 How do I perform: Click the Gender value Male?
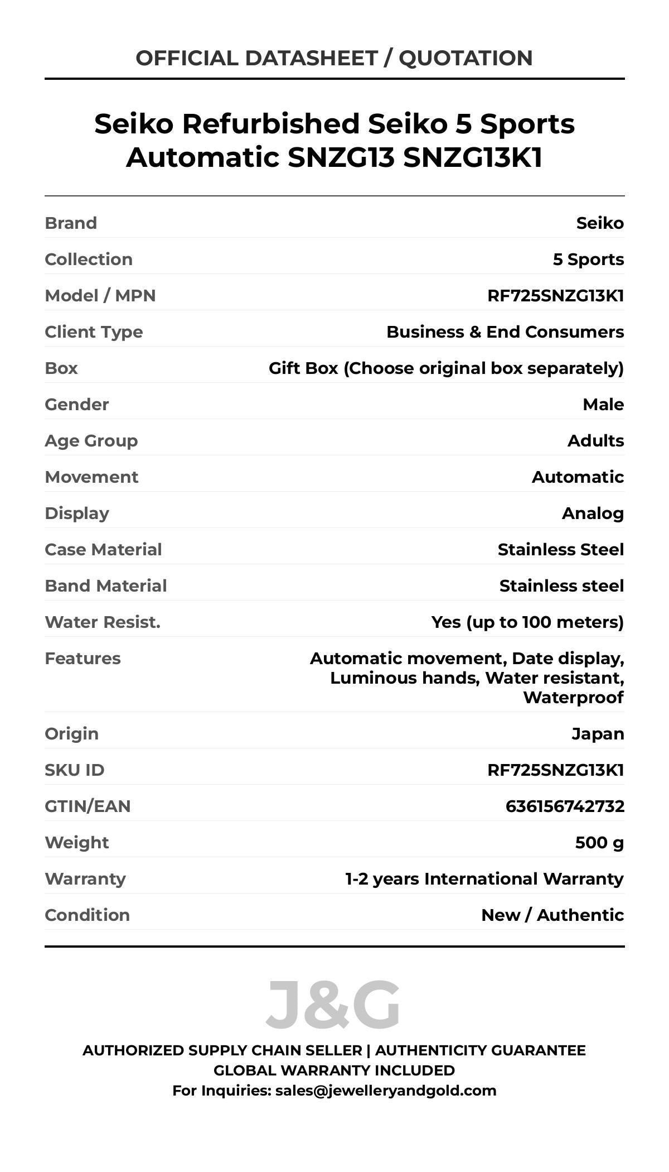603,405
